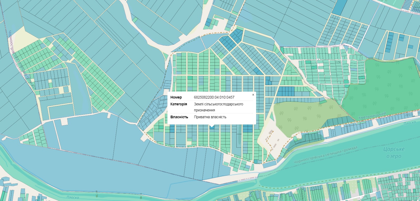
Task: Click the Царське озеро lake label
Action: pos(394,153)
